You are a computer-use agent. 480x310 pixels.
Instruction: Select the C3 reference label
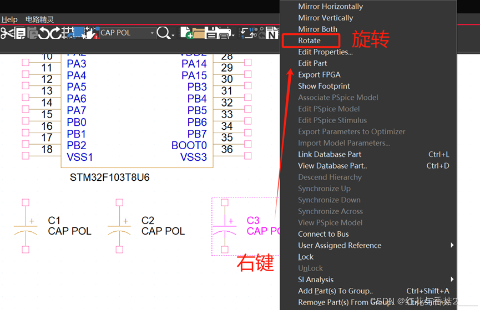point(253,220)
